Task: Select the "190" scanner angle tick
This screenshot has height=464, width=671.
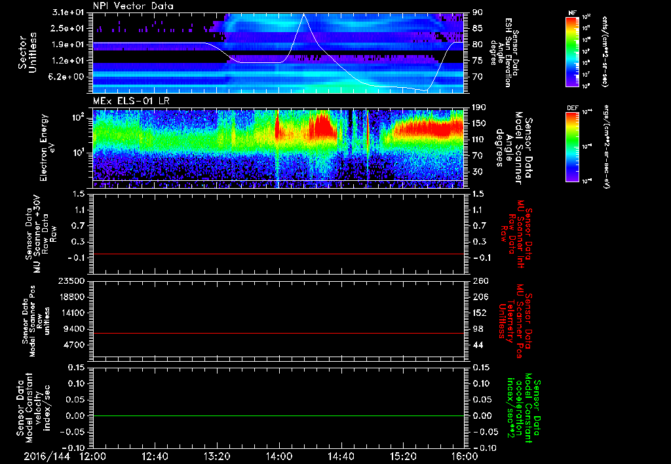Action: tap(479, 107)
